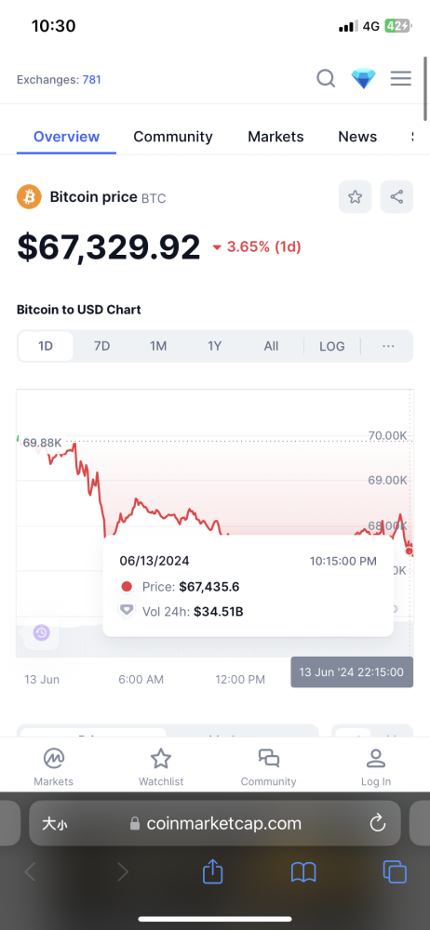Toggle LOG scale on chart
Image resolution: width=430 pixels, height=930 pixels.
coord(332,346)
